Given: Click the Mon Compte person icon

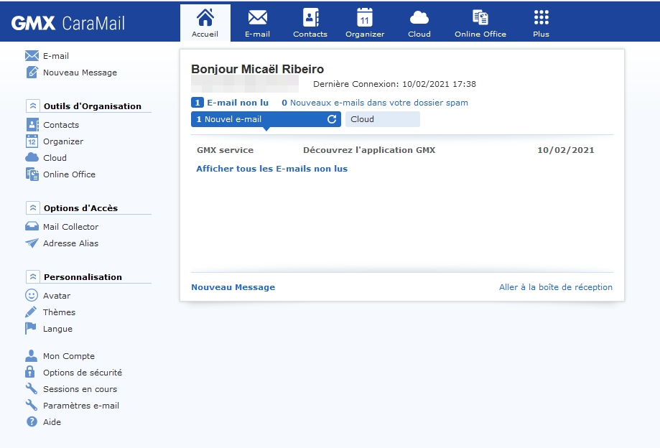Looking at the screenshot, I should (x=31, y=356).
